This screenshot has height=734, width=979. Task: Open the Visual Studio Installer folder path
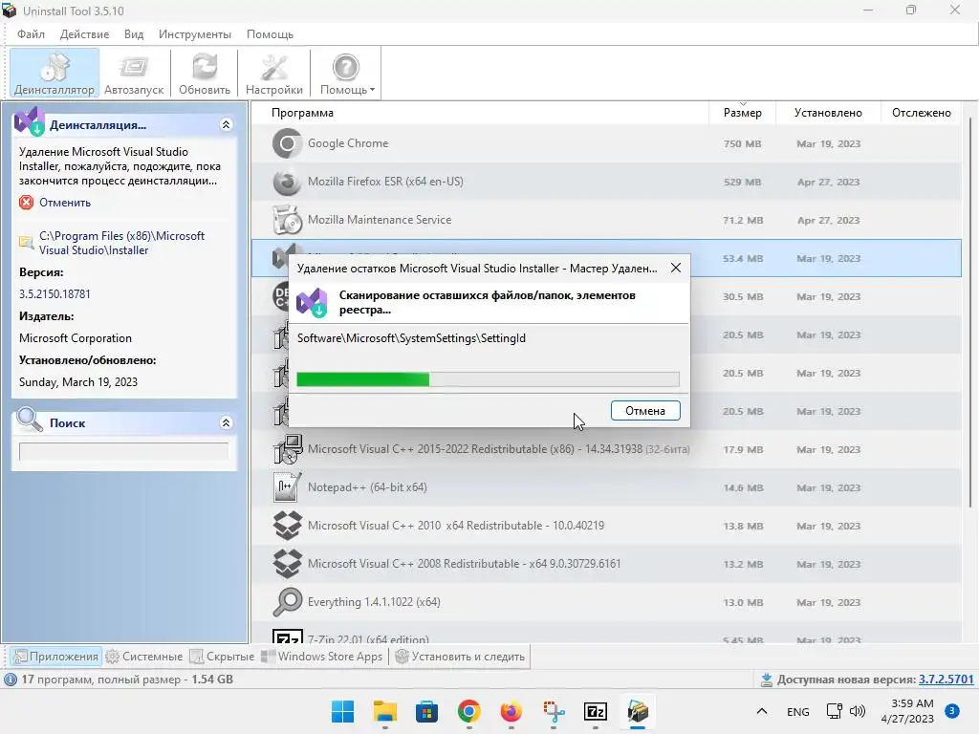click(x=121, y=243)
